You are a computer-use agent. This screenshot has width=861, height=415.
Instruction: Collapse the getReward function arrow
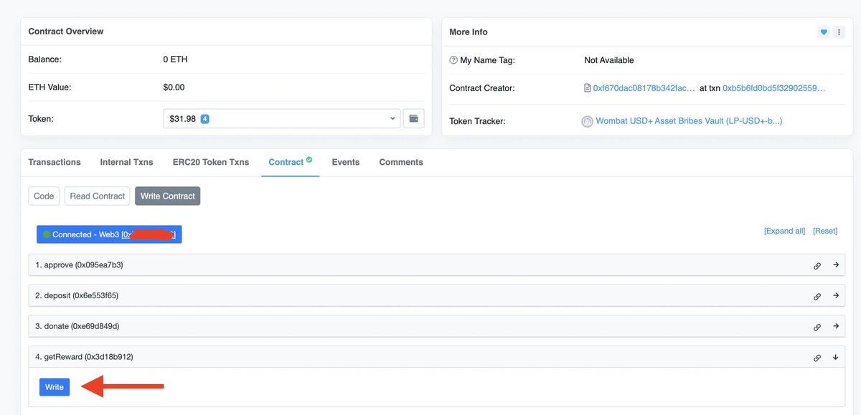point(836,357)
